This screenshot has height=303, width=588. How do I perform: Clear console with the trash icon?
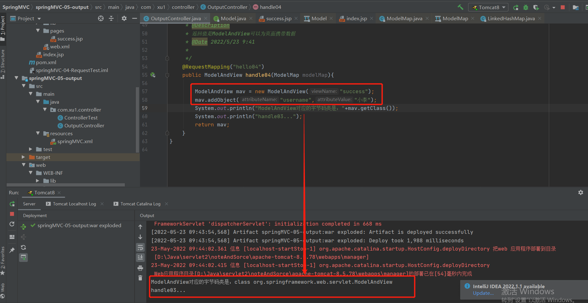pos(140,278)
